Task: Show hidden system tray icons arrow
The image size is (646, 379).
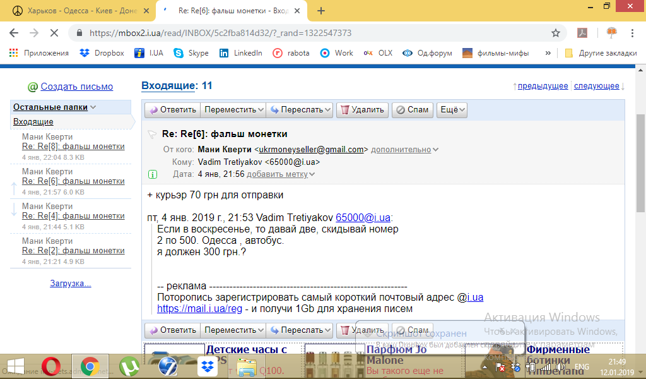Action: point(484,366)
